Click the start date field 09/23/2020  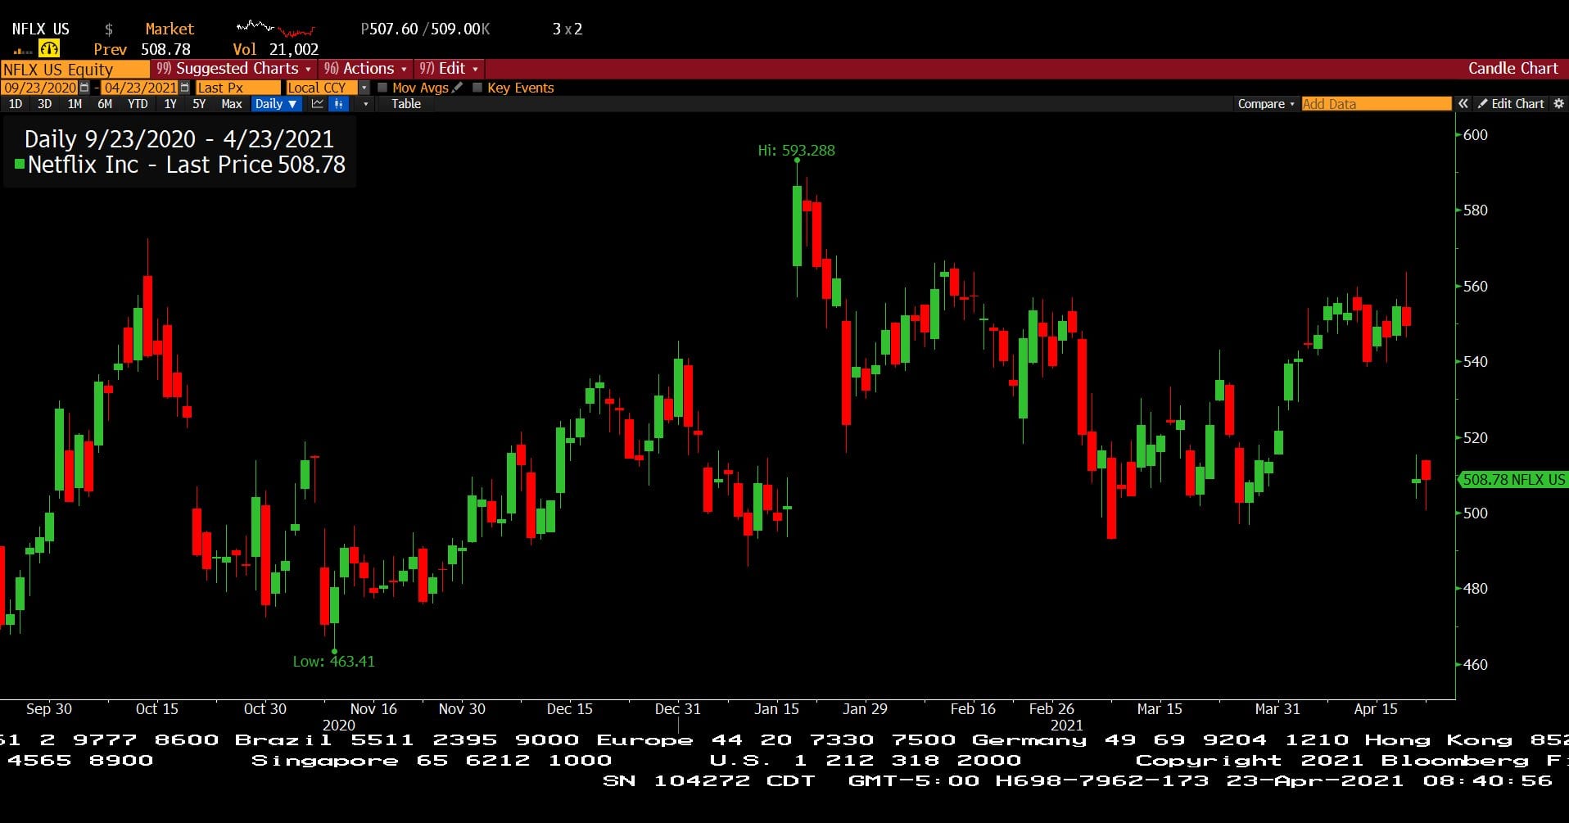pyautogui.click(x=40, y=88)
